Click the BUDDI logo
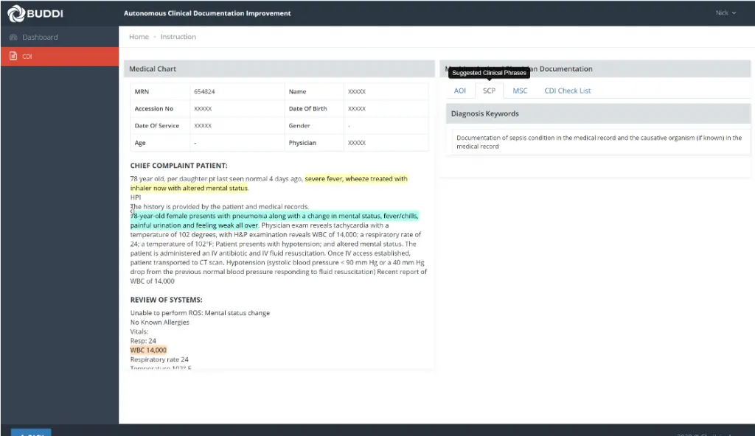The width and height of the screenshot is (755, 436). 35,13
